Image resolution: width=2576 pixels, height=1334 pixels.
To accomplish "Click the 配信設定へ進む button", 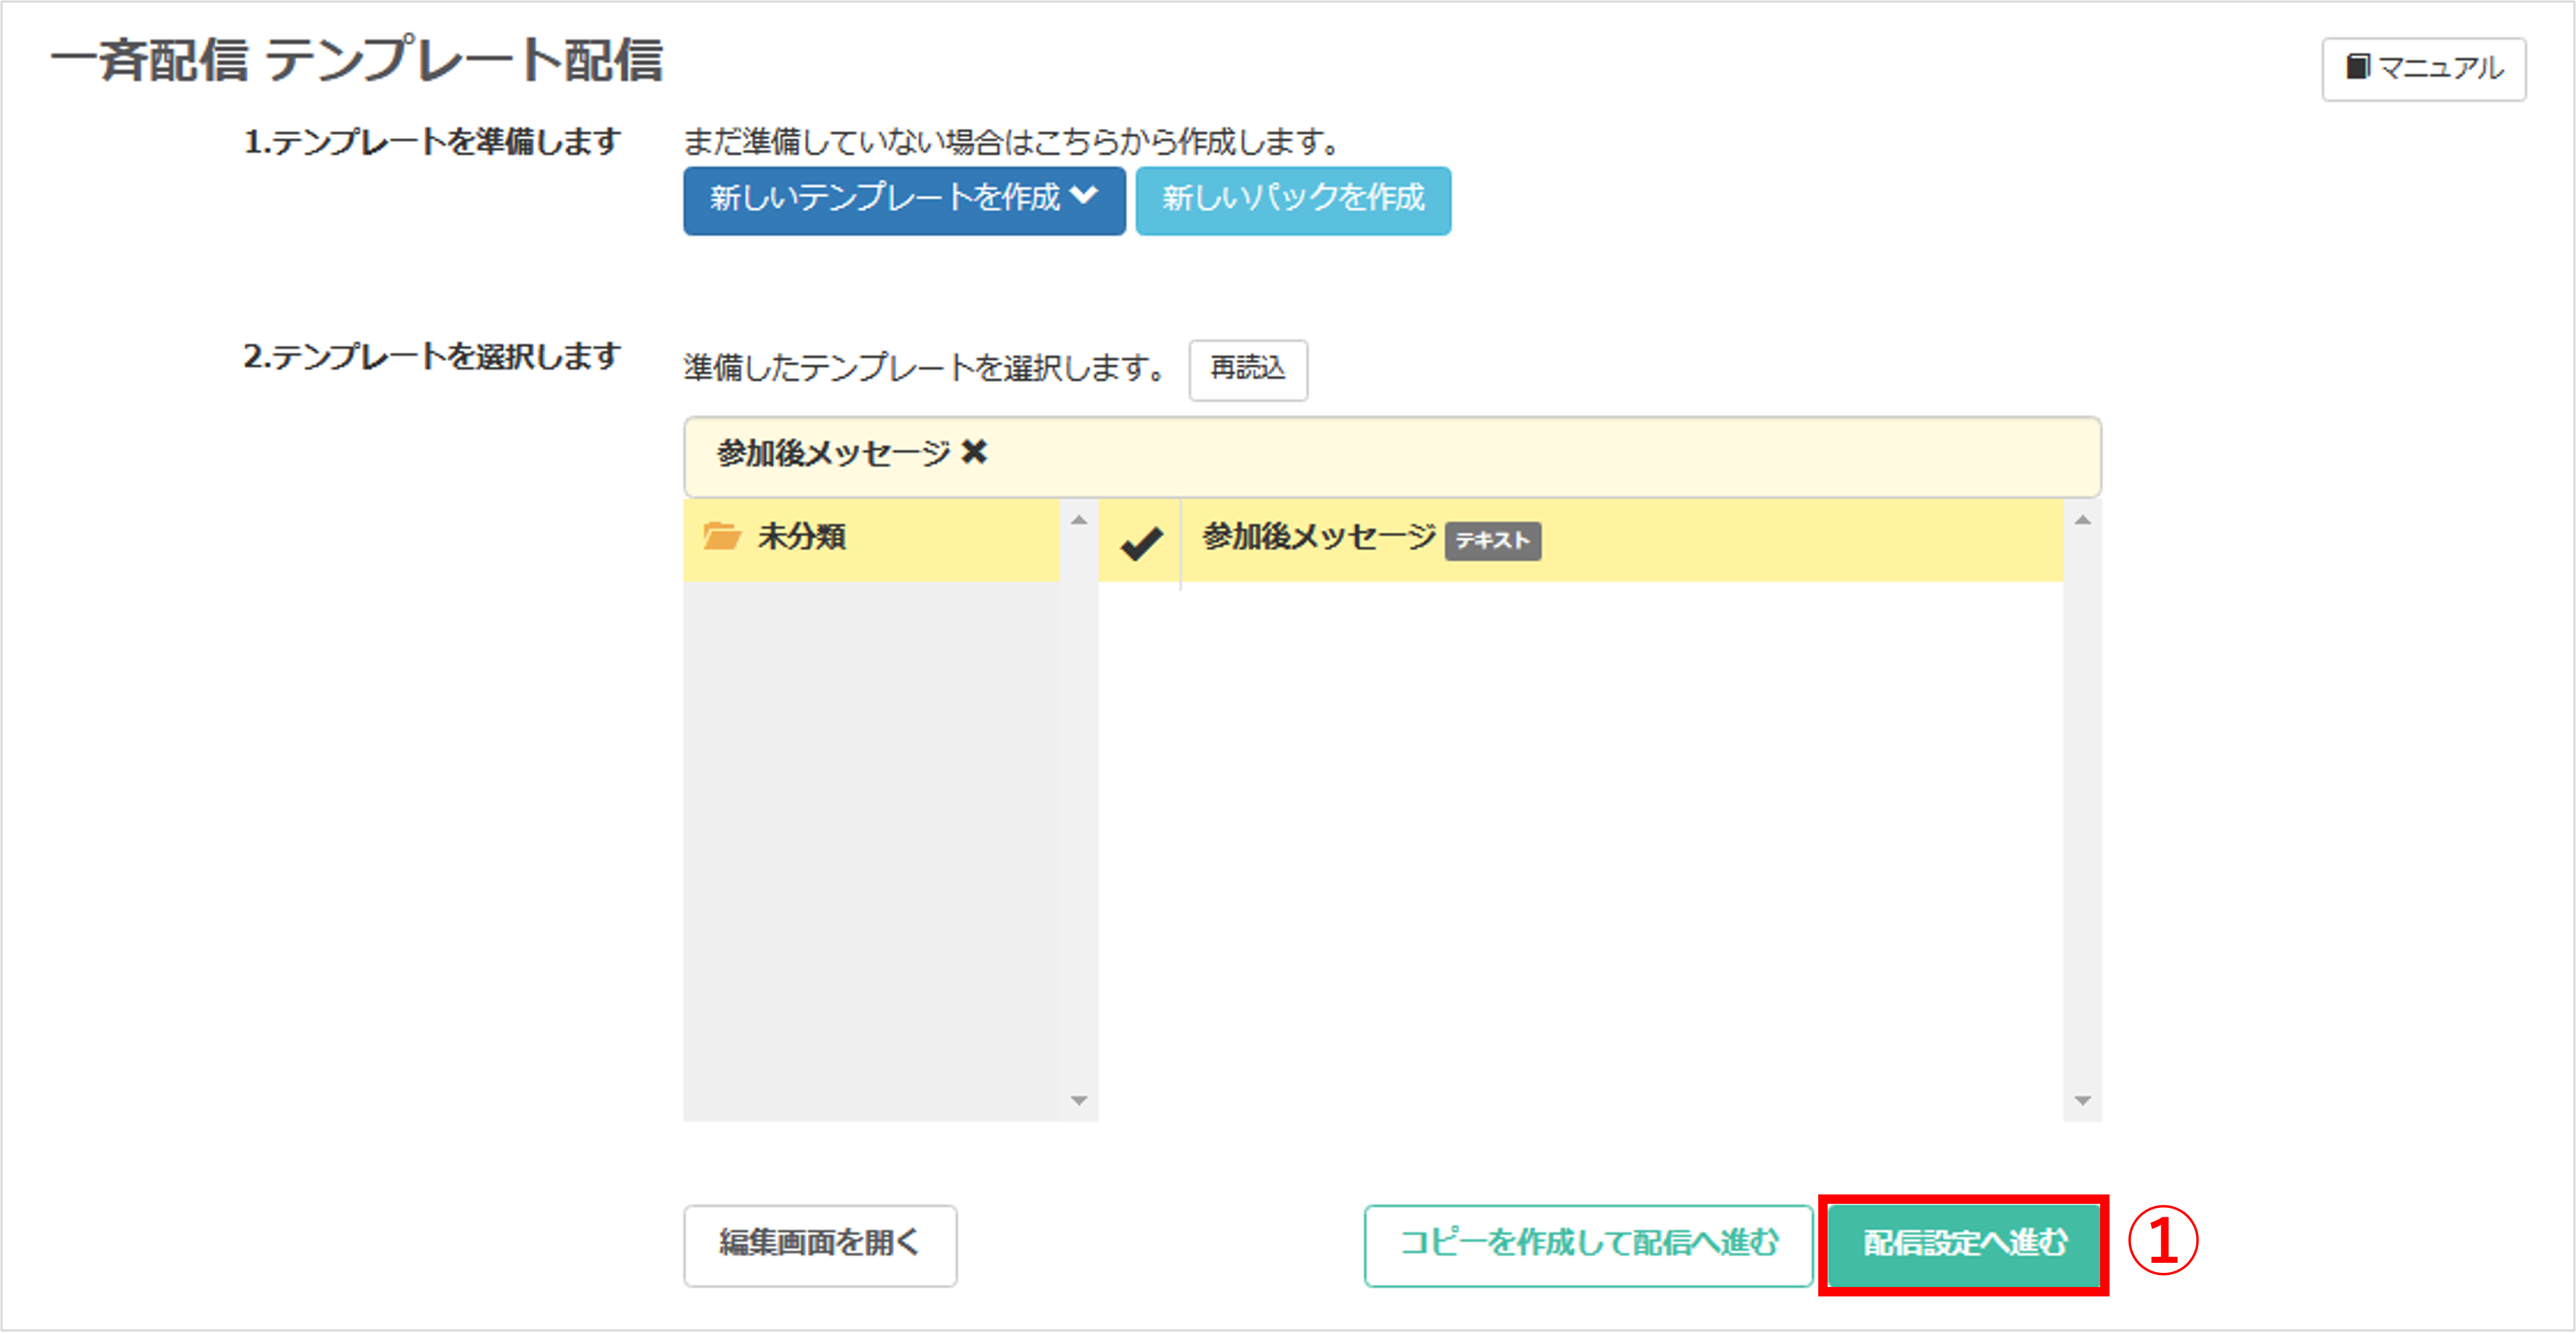I will point(1963,1245).
